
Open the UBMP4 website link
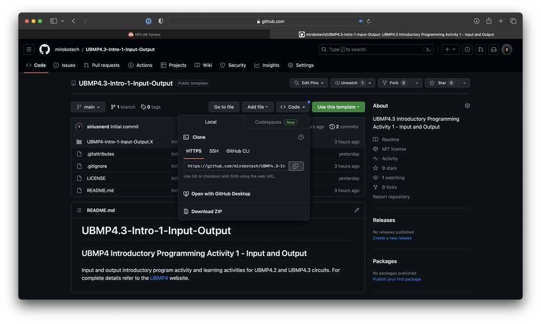pos(159,278)
